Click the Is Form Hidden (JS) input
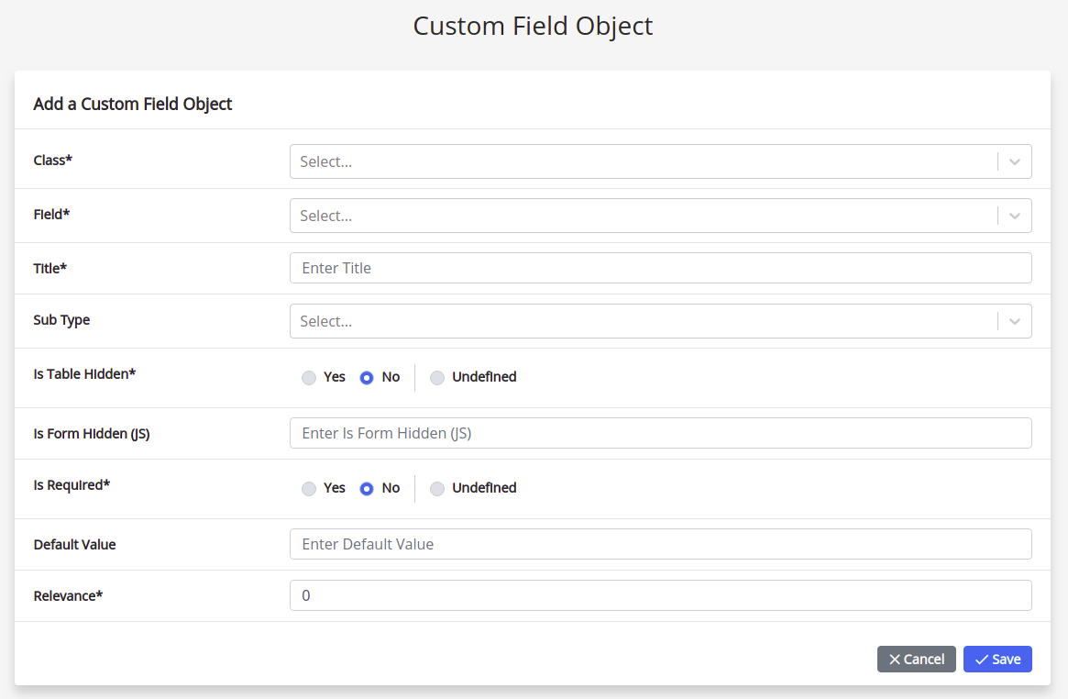The image size is (1068, 699). point(660,433)
